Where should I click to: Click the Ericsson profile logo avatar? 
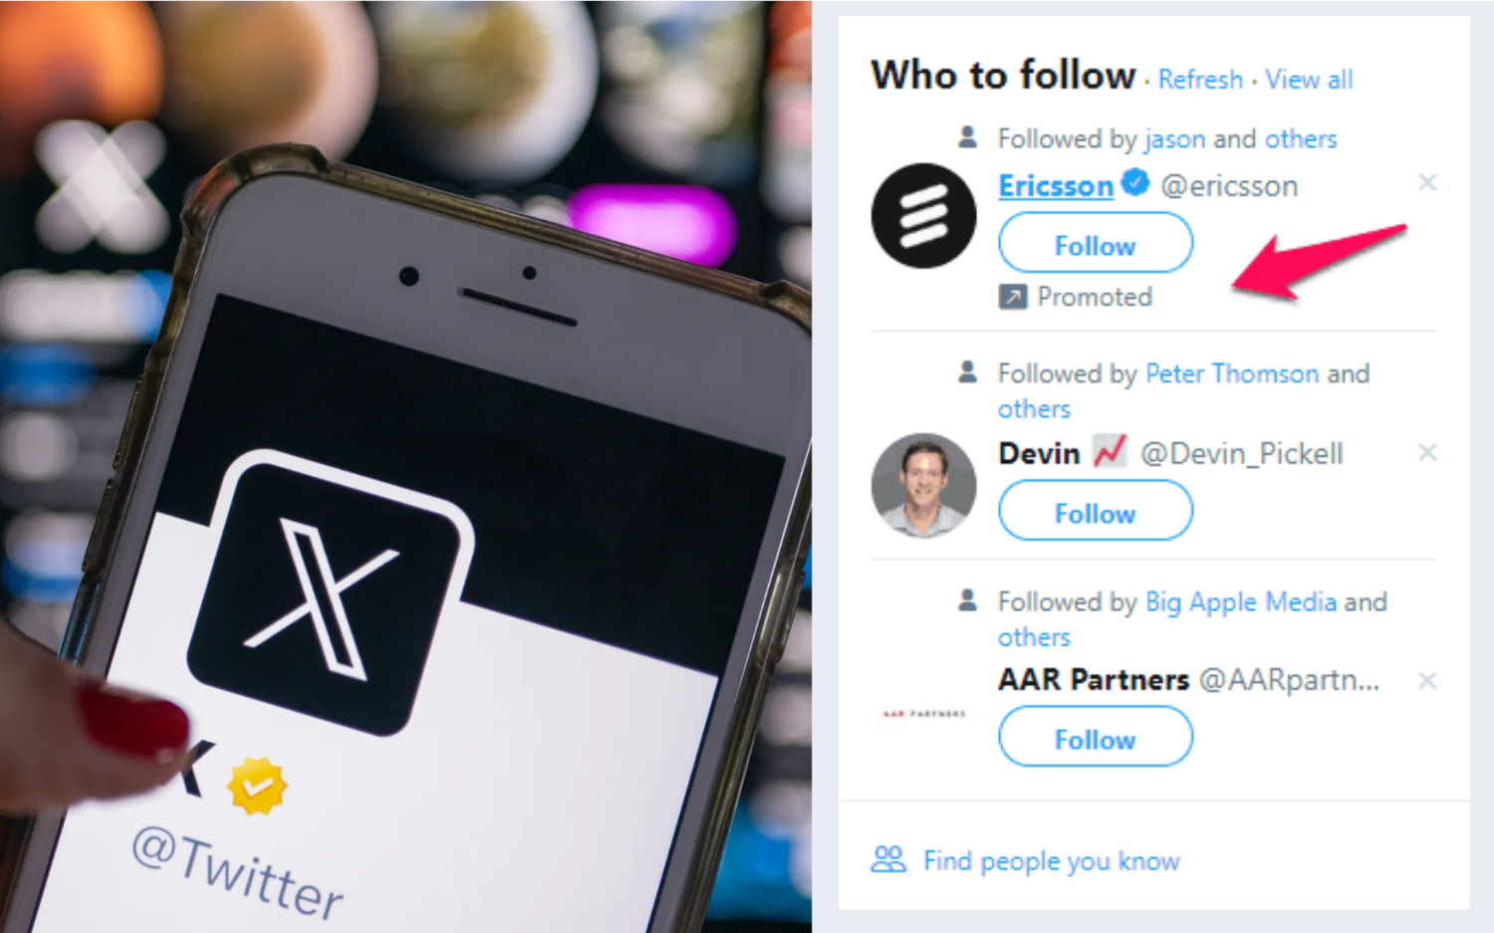[923, 215]
